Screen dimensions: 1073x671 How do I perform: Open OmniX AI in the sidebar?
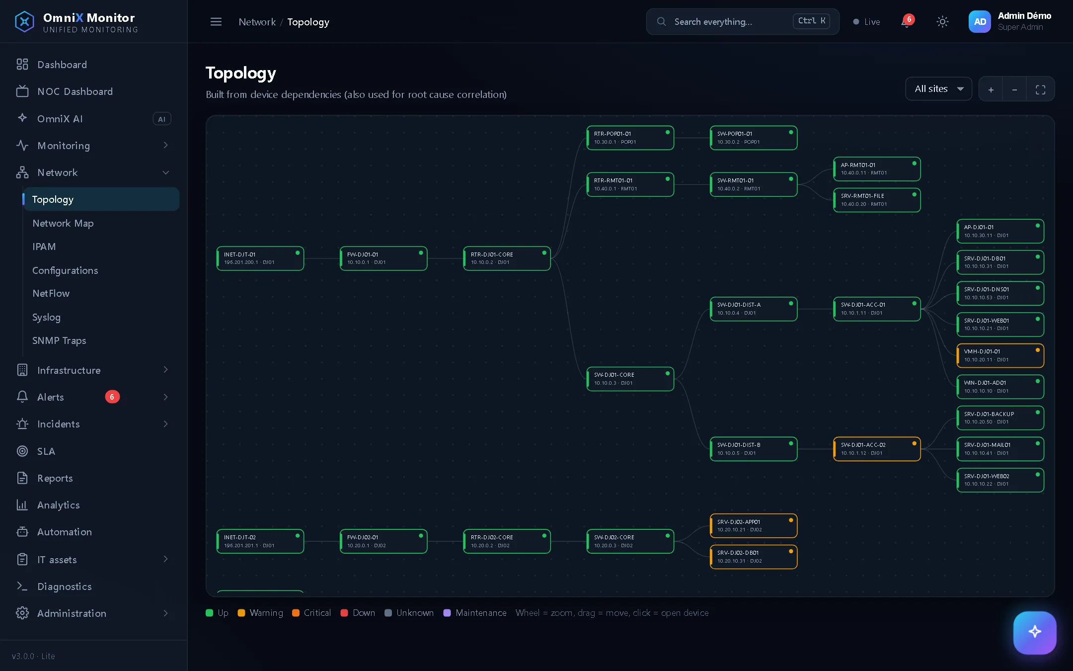pyautogui.click(x=93, y=119)
